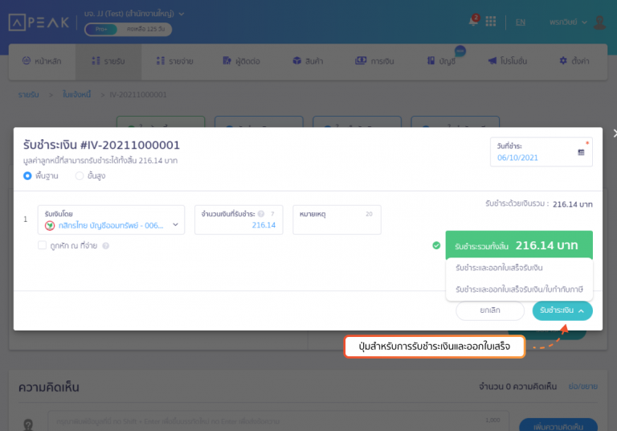Open the notification bell
Image resolution: width=617 pixels, height=431 pixels.
click(473, 22)
